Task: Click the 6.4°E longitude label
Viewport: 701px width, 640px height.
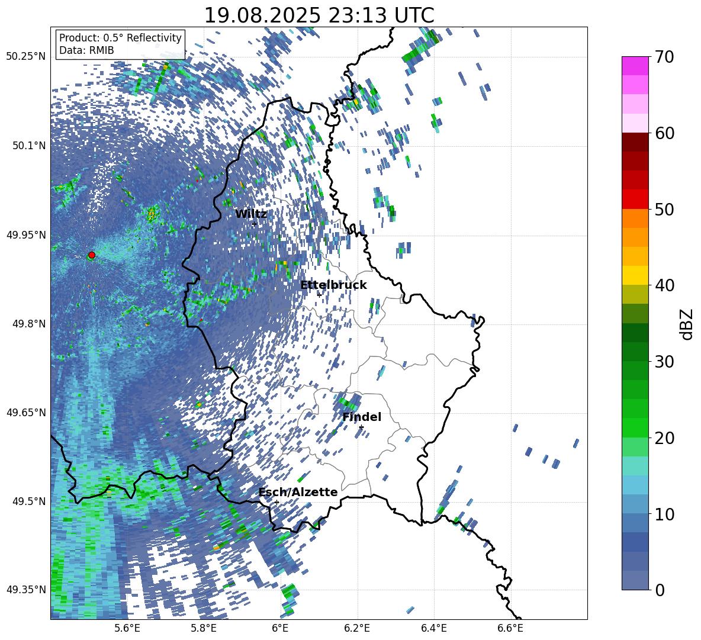Action: click(433, 628)
